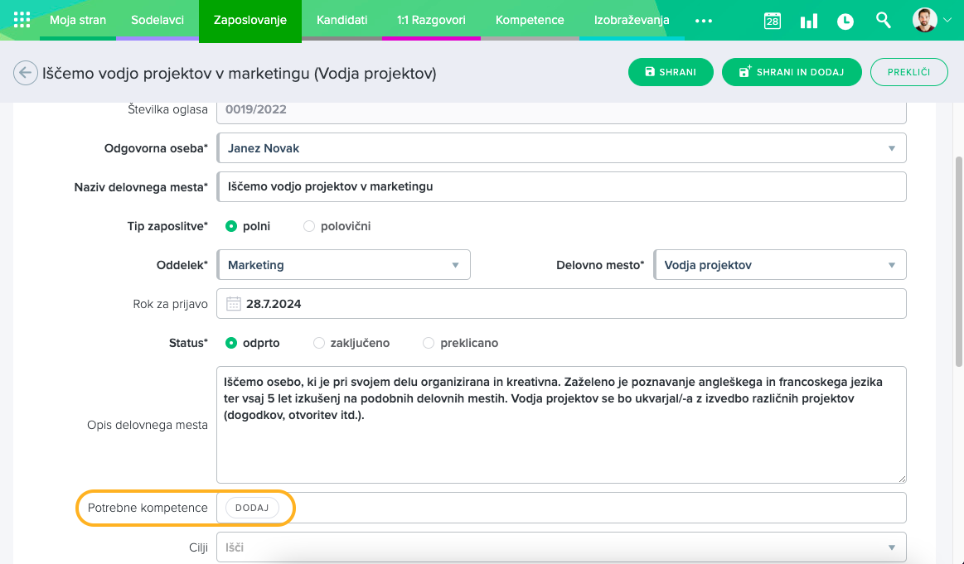The height and width of the screenshot is (564, 964).
Task: Click the SHRANI button
Action: click(671, 72)
